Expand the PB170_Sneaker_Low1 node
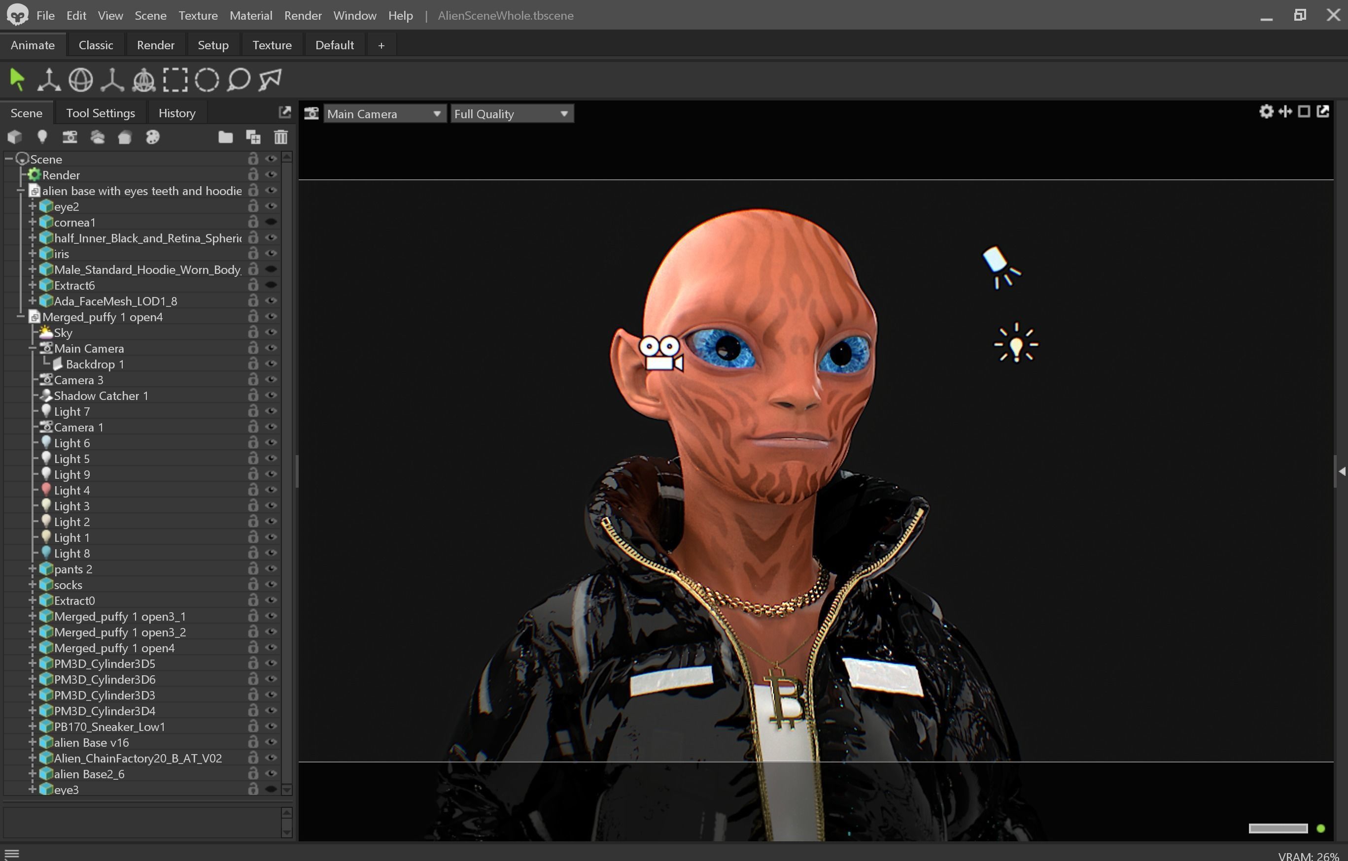1348x861 pixels. tap(33, 726)
